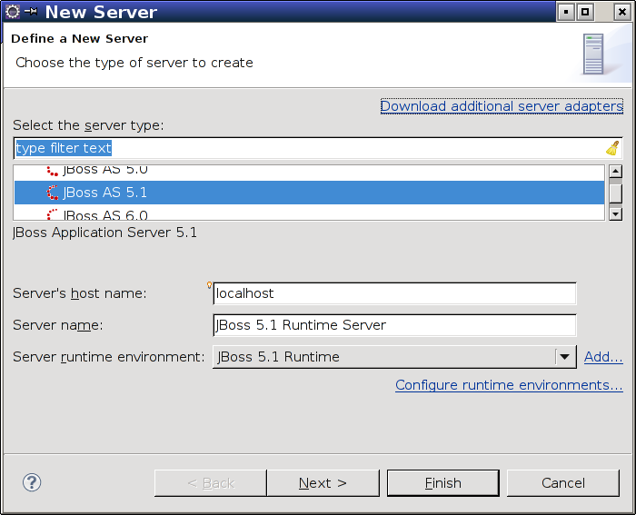Close the New Server dialog

tap(621, 12)
